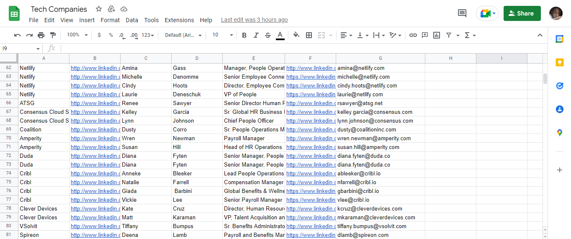The height and width of the screenshot is (239, 571).
Task: Click the Redo icon
Action: [29, 35]
